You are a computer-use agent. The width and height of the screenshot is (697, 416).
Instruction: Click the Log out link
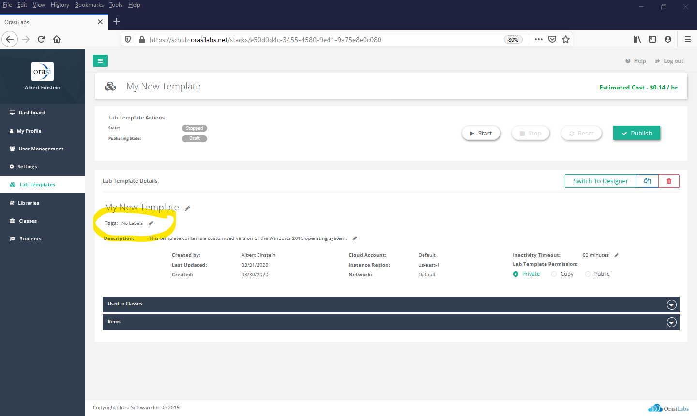pyautogui.click(x=669, y=61)
